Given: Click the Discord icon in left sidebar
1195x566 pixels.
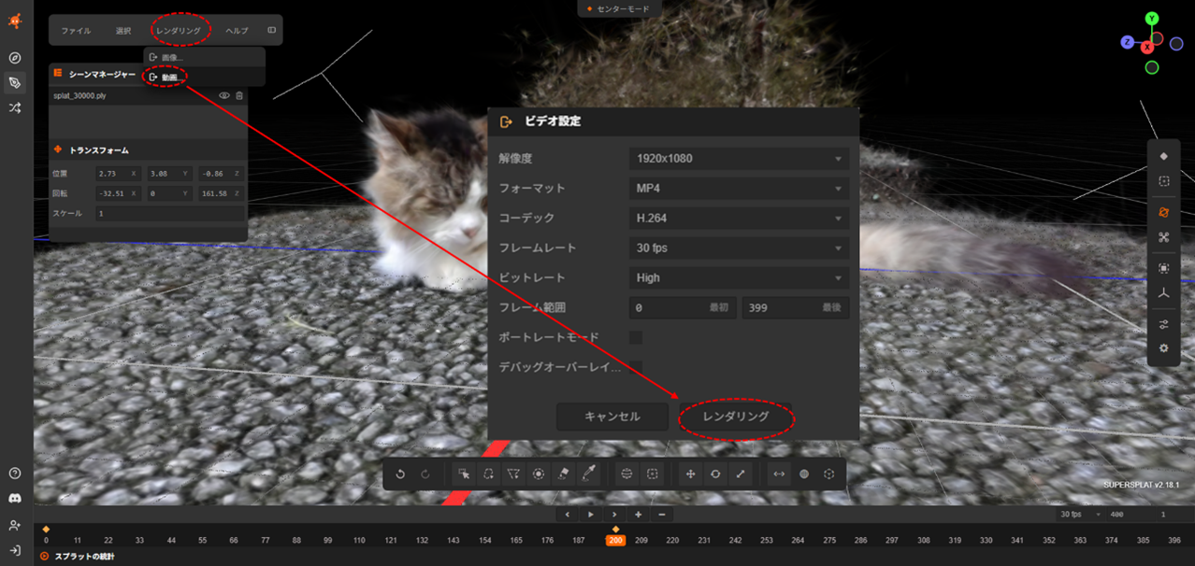Looking at the screenshot, I should (15, 499).
